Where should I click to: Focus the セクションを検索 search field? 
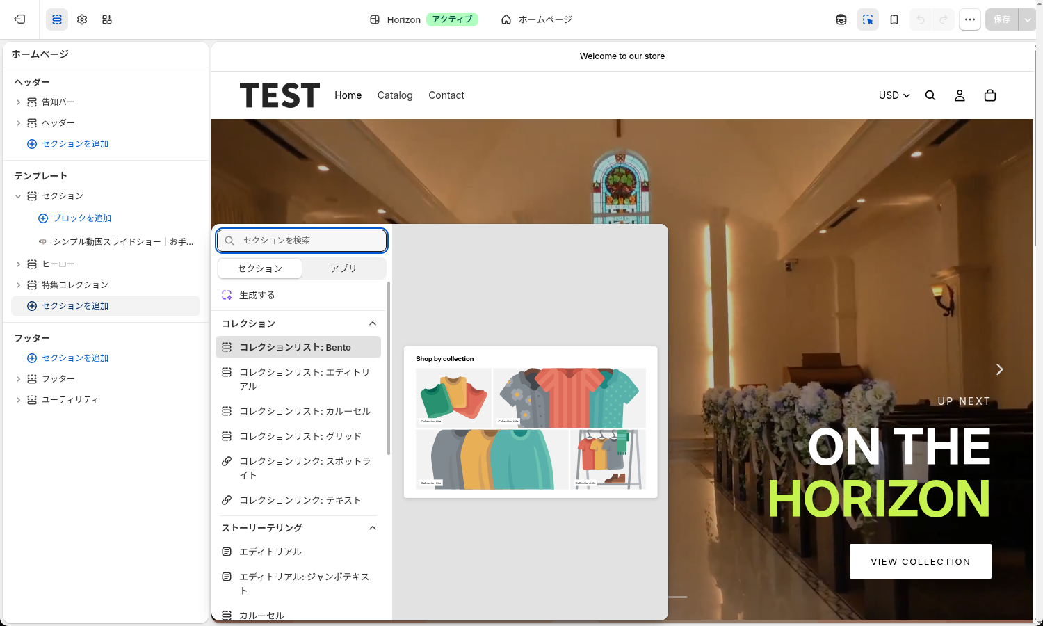click(x=302, y=241)
